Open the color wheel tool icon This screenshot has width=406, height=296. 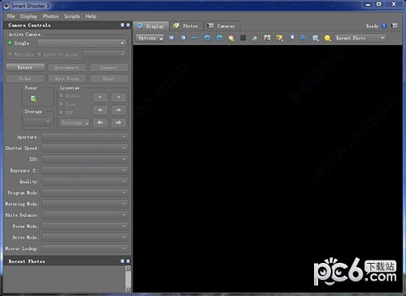point(232,38)
